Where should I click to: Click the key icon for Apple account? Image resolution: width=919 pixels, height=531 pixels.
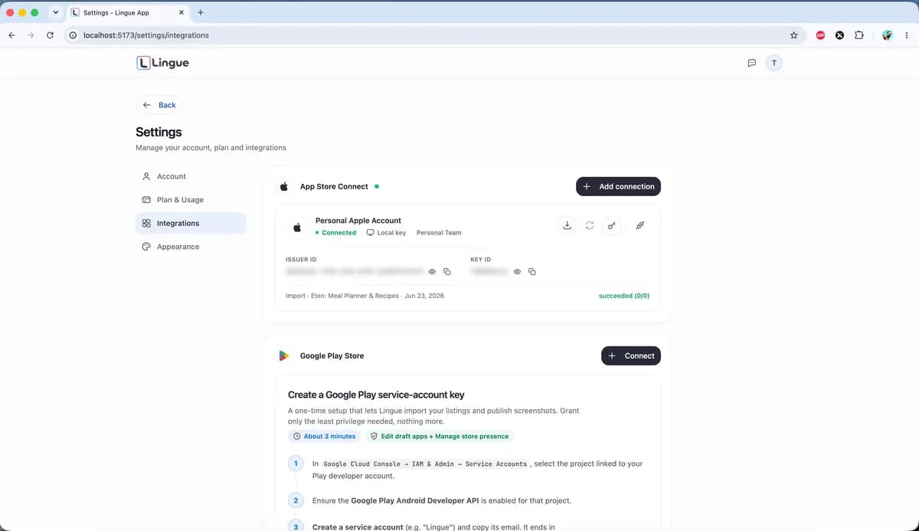tap(611, 225)
